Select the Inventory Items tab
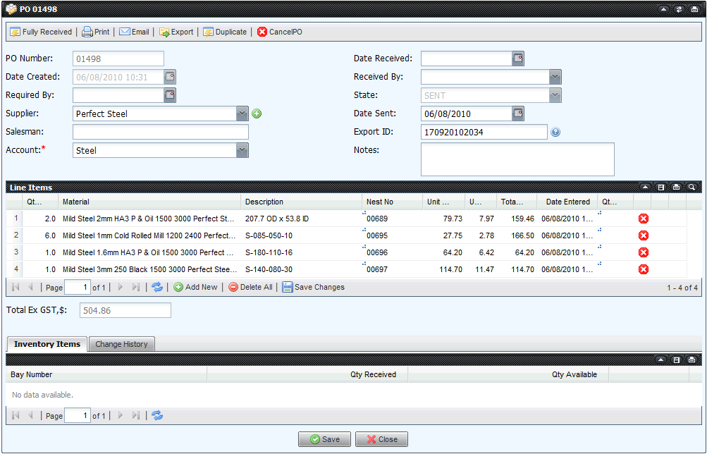 click(47, 344)
